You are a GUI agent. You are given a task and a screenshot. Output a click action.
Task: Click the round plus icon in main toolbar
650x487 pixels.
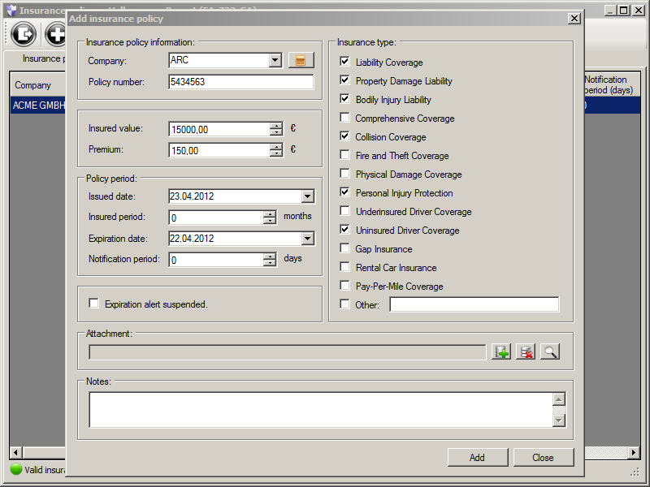pos(55,33)
